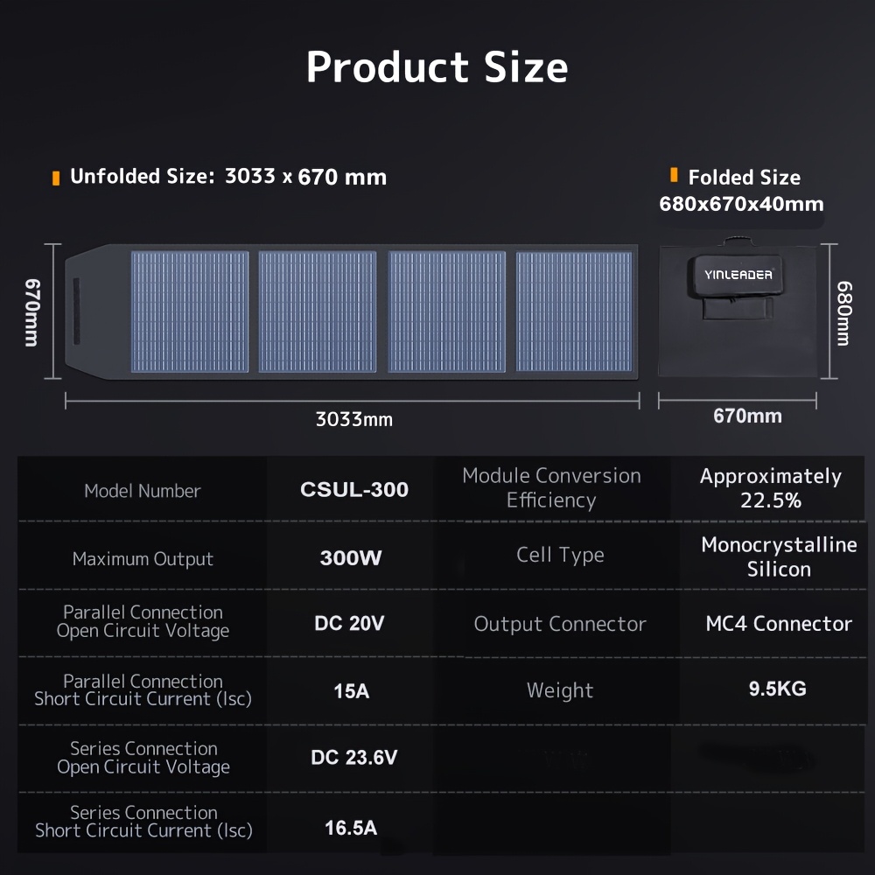The width and height of the screenshot is (875, 875).
Task: Click the DC 23.6V series voltage value
Action: pyautogui.click(x=353, y=757)
